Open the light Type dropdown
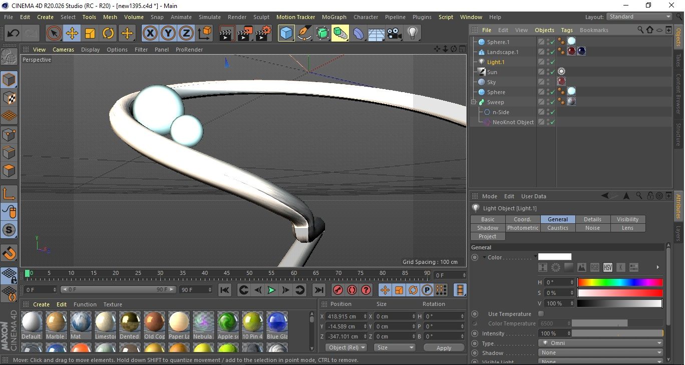Screen dimensions: 685x365 601,343
